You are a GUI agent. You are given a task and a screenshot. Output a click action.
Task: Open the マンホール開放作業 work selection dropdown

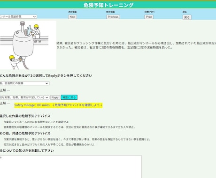pos(18,16)
